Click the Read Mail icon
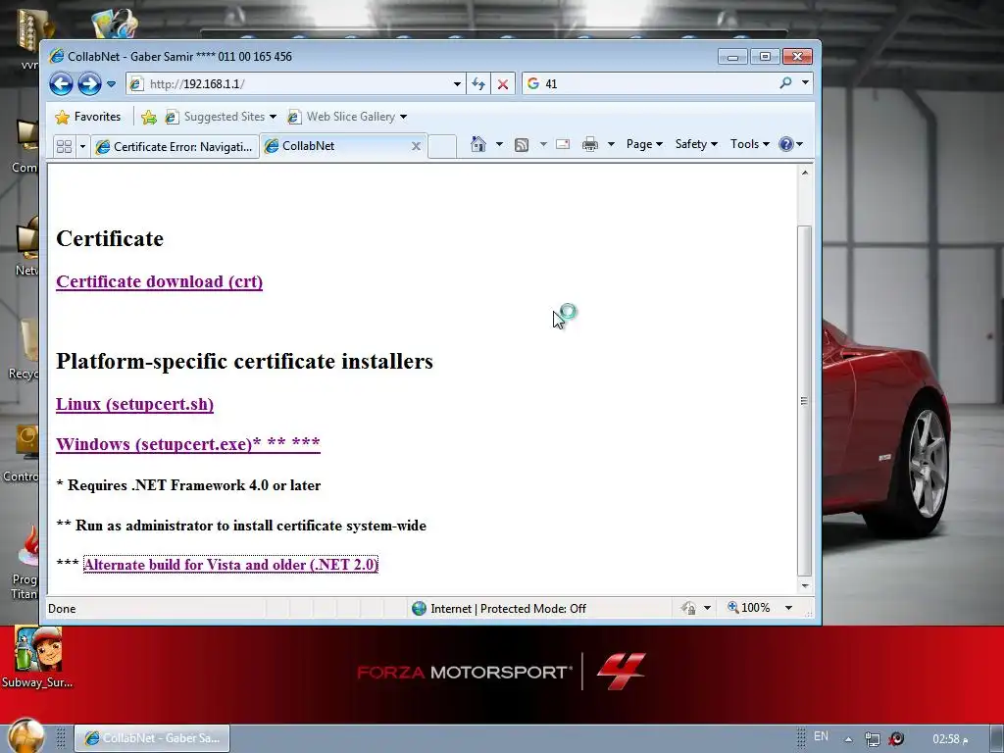This screenshot has width=1004, height=753. (563, 144)
